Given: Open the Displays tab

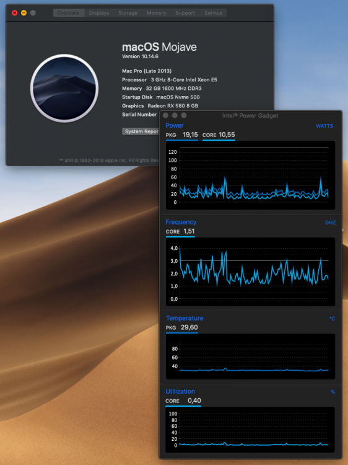Looking at the screenshot, I should tap(99, 13).
